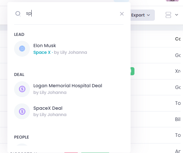Click the PEOPLE section heading
The height and width of the screenshot is (153, 183).
pos(21,137)
